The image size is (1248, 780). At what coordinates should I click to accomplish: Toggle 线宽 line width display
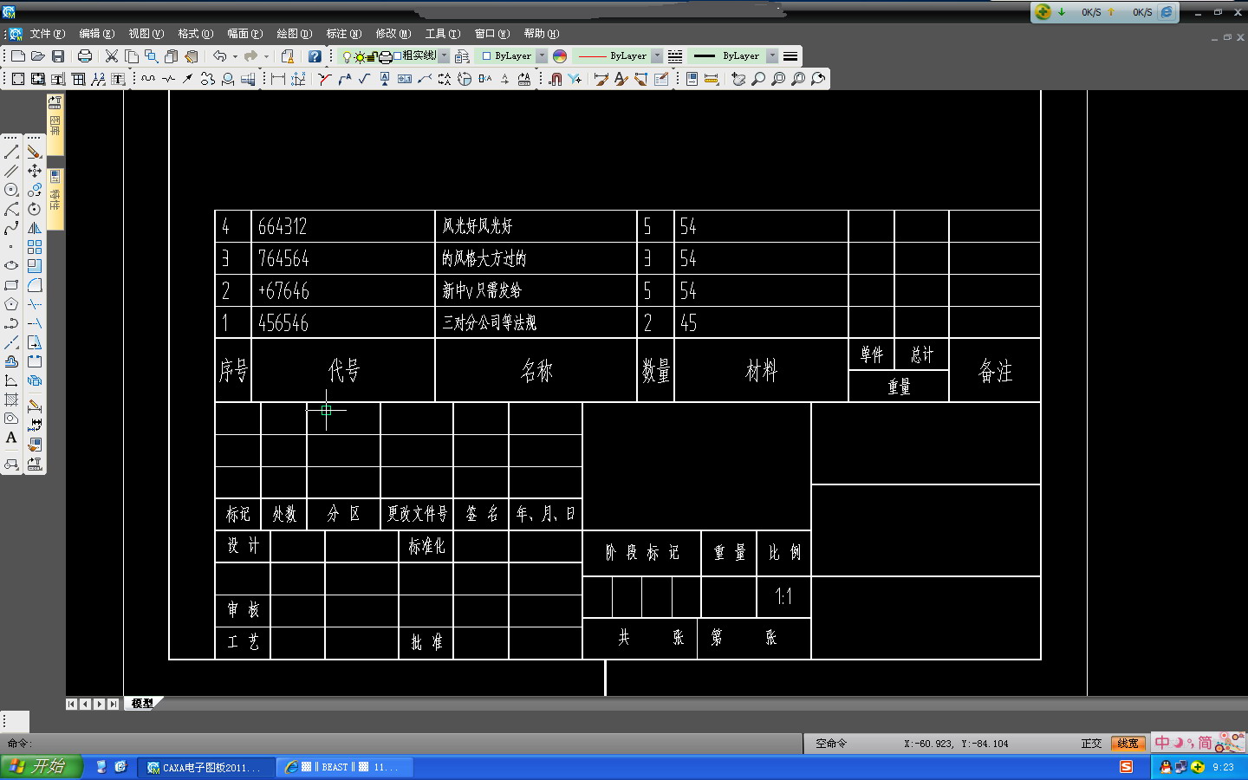[1128, 744]
